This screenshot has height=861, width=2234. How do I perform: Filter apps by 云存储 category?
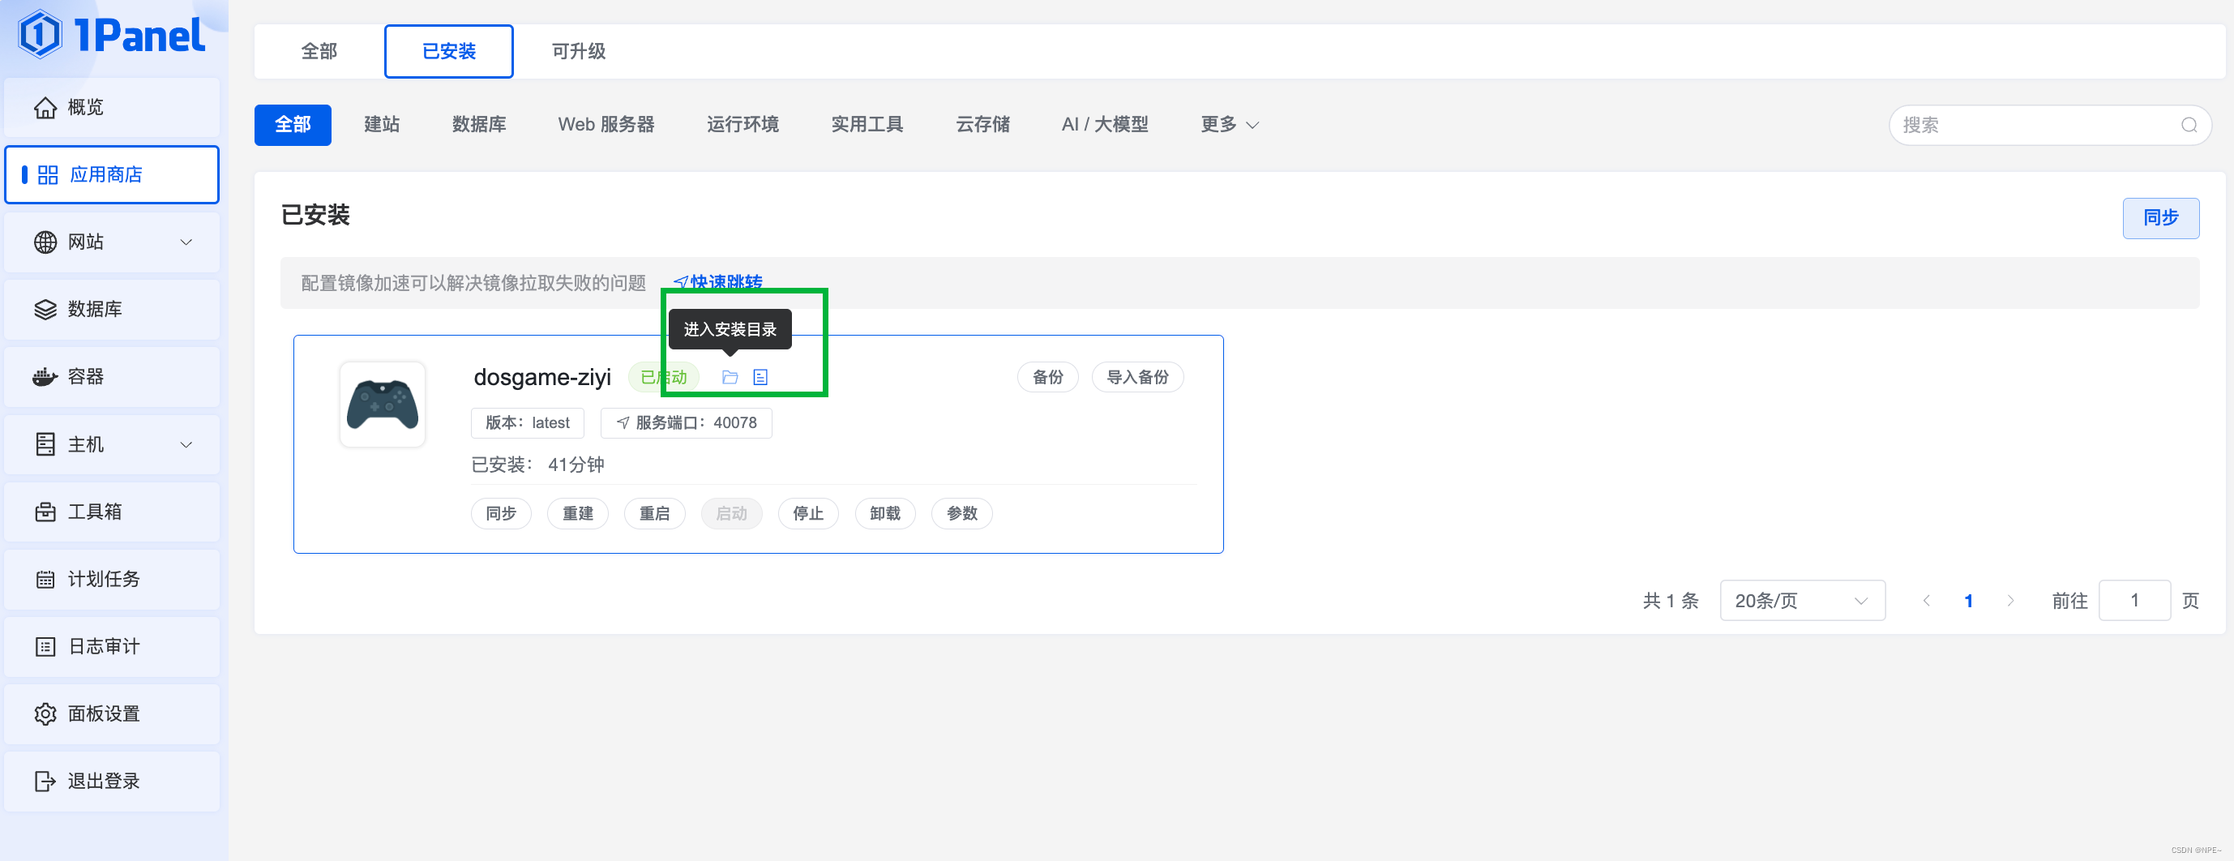click(x=982, y=125)
